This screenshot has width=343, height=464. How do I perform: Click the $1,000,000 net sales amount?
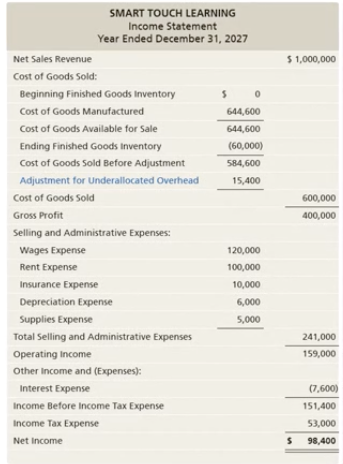[x=311, y=59]
